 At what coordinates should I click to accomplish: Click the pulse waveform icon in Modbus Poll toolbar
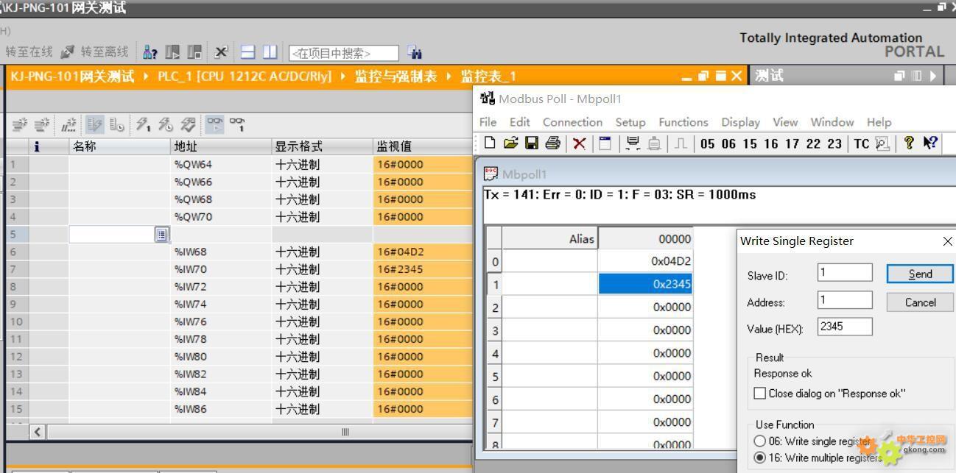[x=681, y=143]
